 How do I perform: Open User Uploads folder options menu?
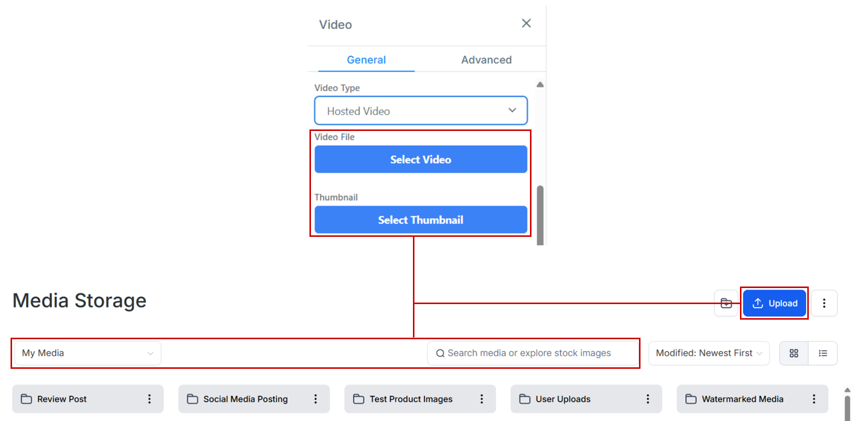648,399
